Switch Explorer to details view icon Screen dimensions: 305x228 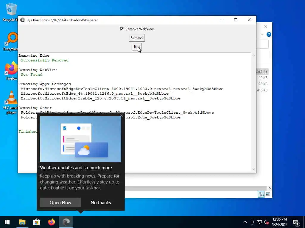coord(261,194)
